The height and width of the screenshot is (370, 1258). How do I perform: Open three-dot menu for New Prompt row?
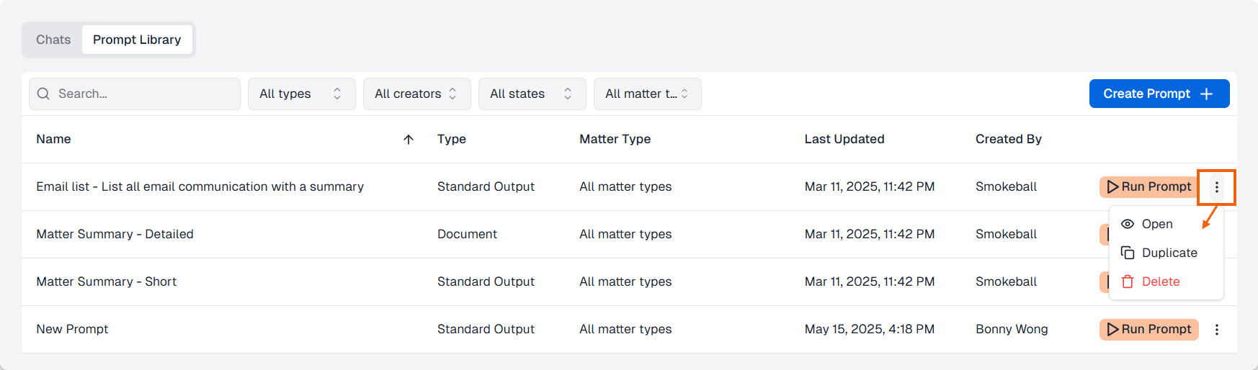1217,330
